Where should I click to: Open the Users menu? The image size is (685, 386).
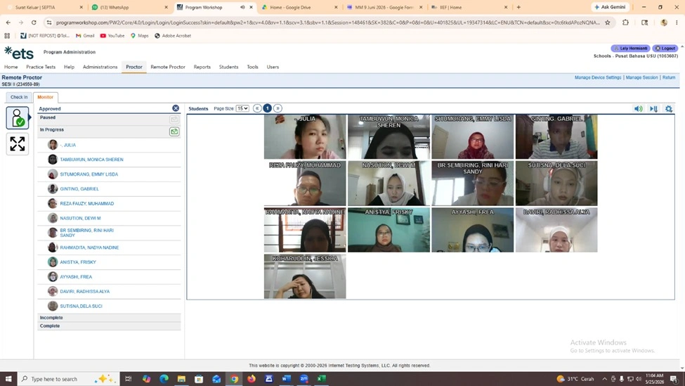273,67
